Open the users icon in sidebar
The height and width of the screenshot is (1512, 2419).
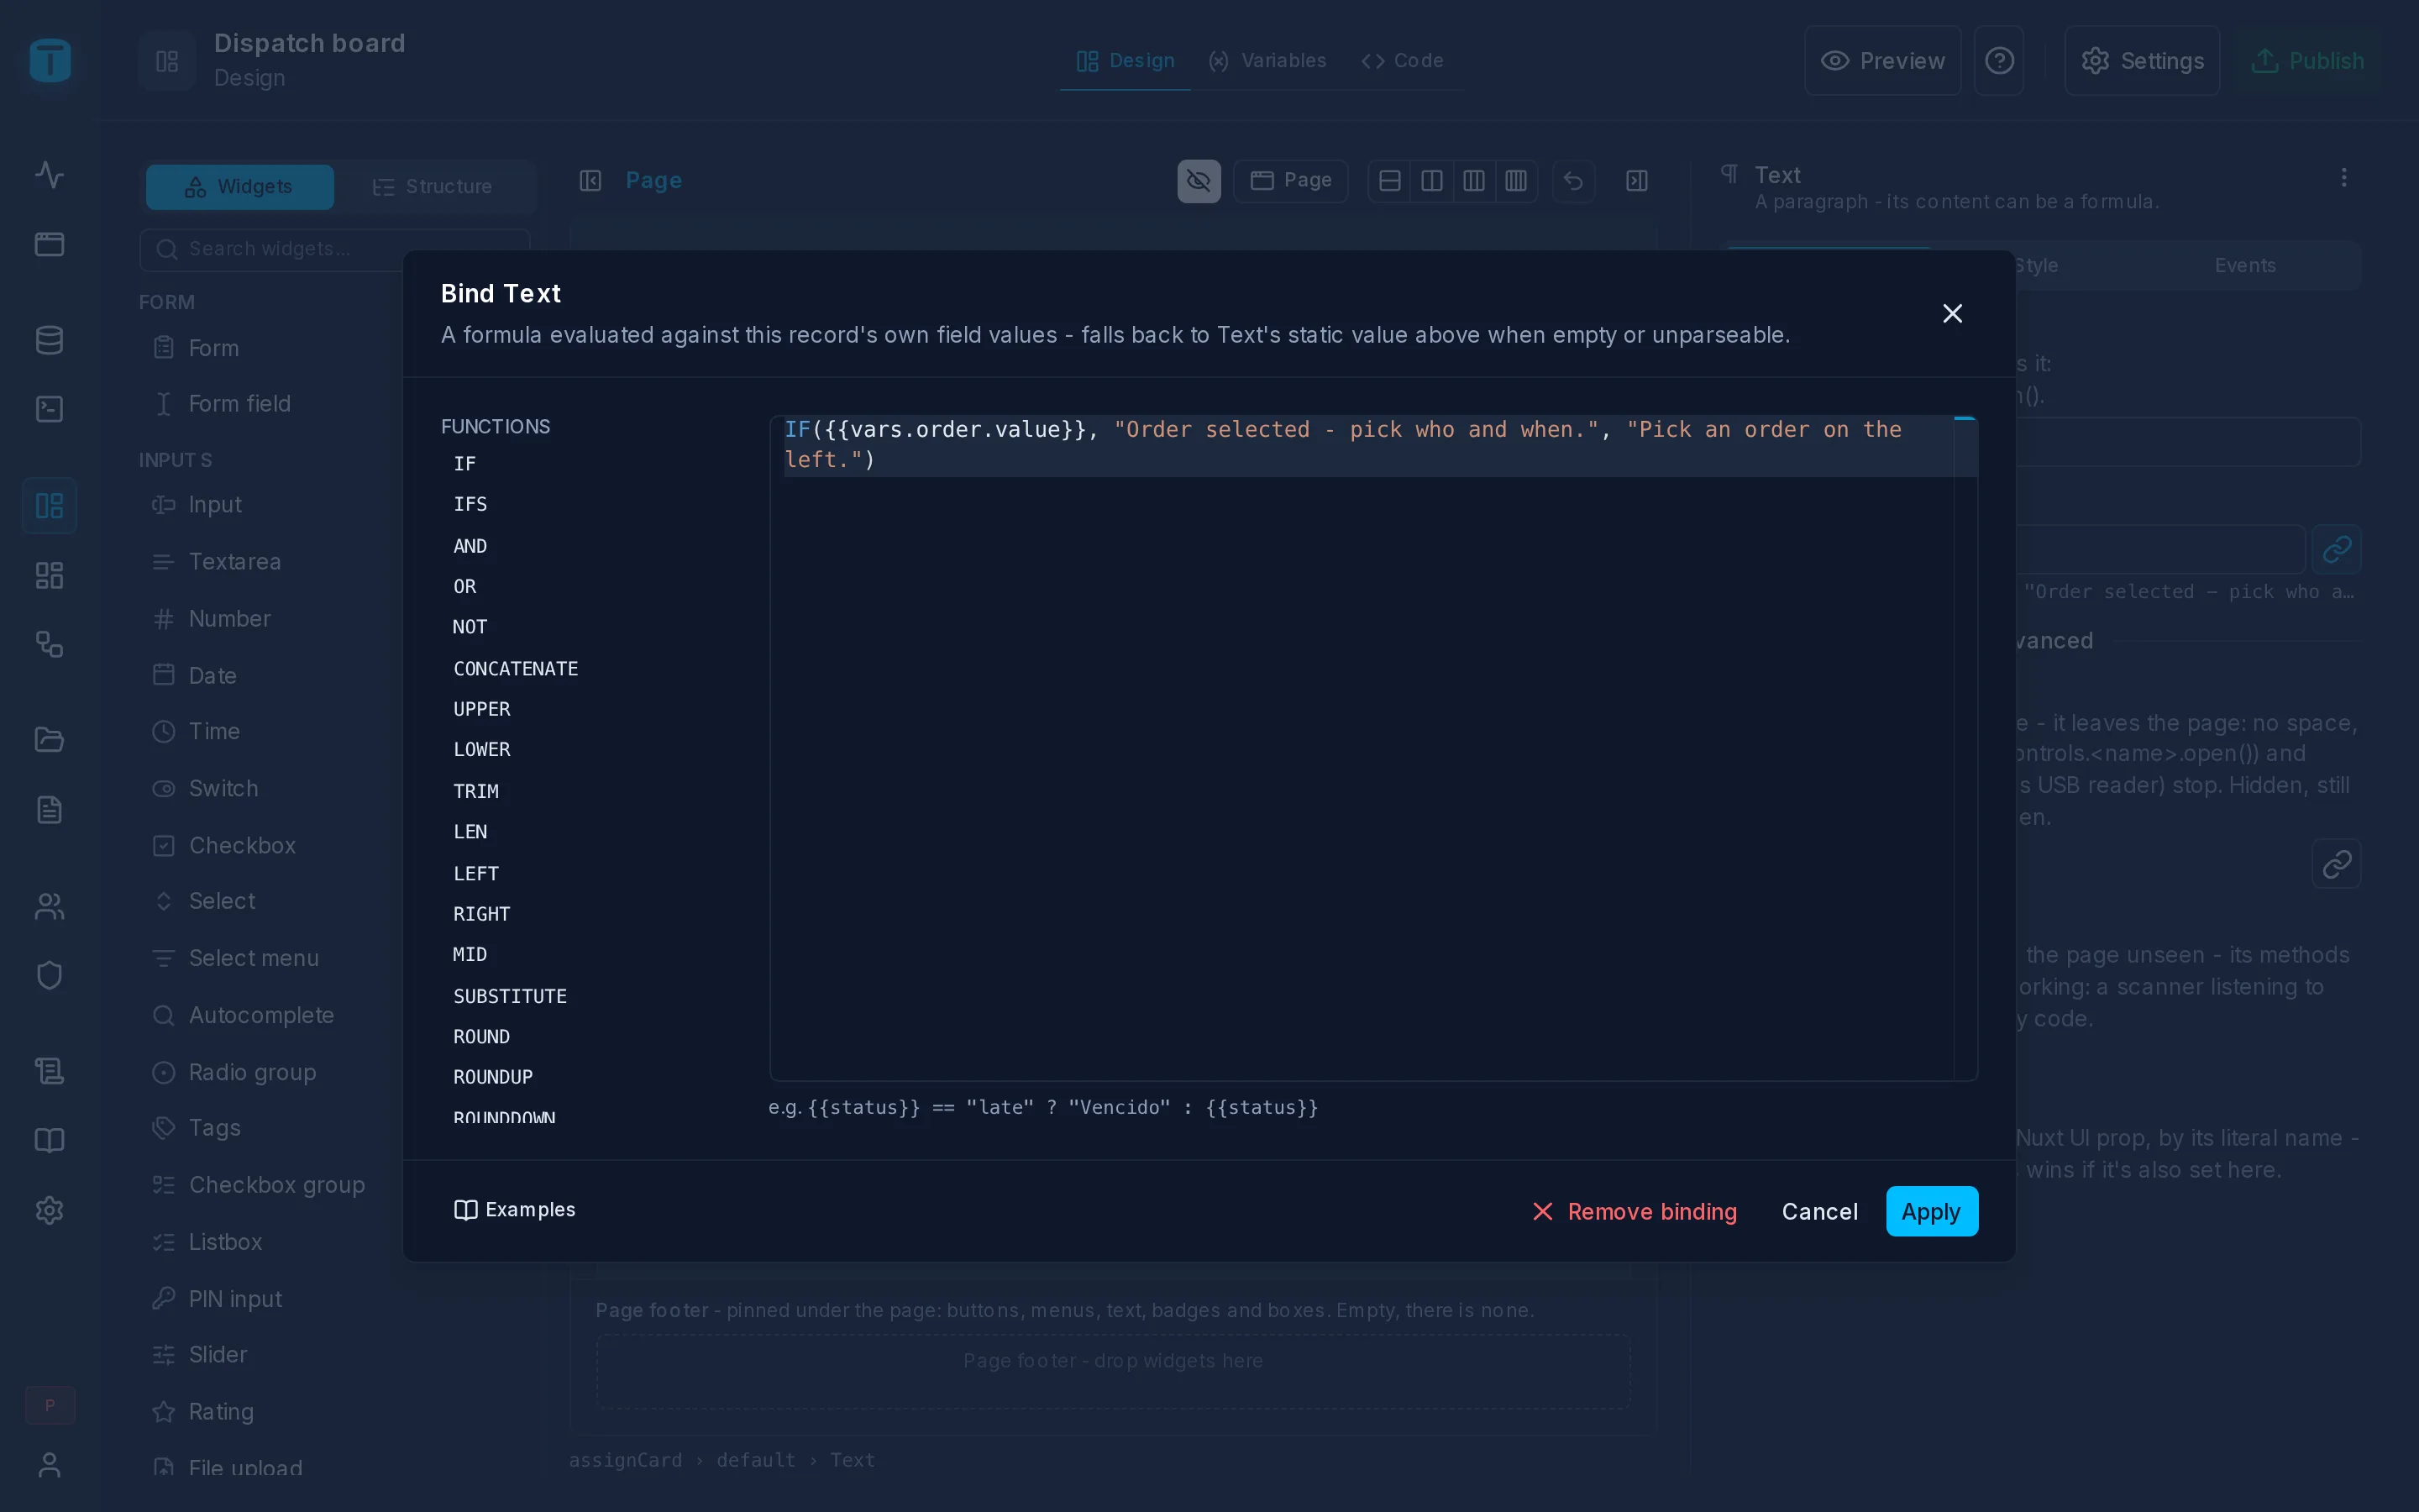pyautogui.click(x=49, y=906)
